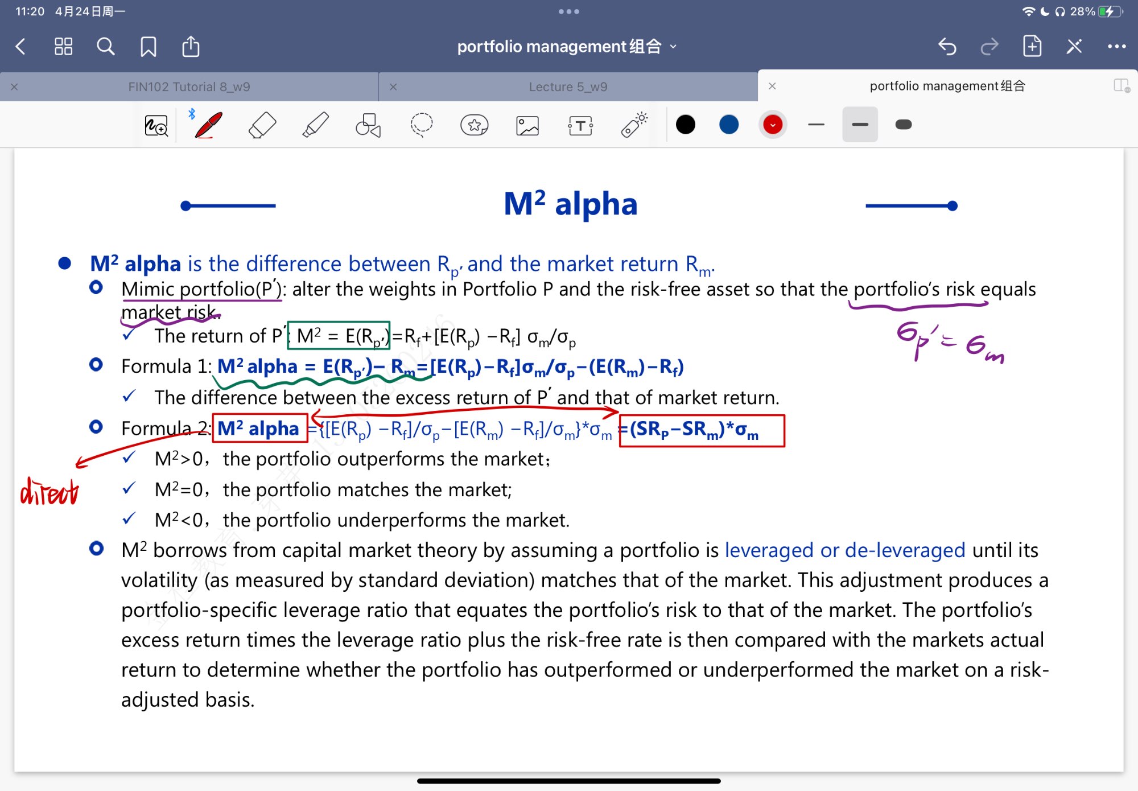Switch to FIN102 Tutorial 8_w9 tab
The width and height of the screenshot is (1138, 791).
189,87
